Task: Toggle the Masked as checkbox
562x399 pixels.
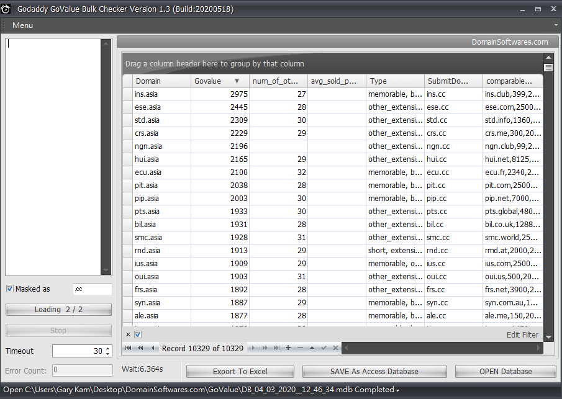Action: [10, 289]
